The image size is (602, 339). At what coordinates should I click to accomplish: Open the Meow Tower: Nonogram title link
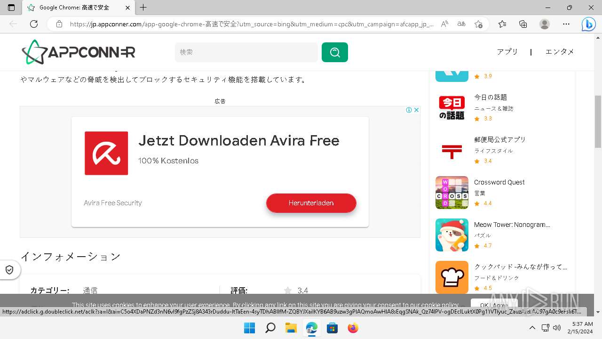[512, 225]
